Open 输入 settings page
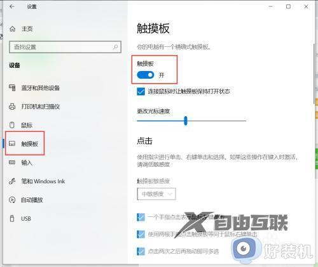Screen dimensions: 318x267 [x=27, y=162]
